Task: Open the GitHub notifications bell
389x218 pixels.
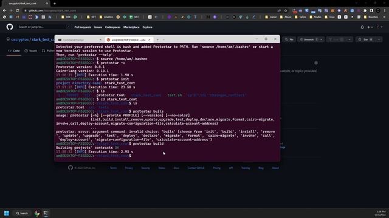Action: click(x=362, y=27)
